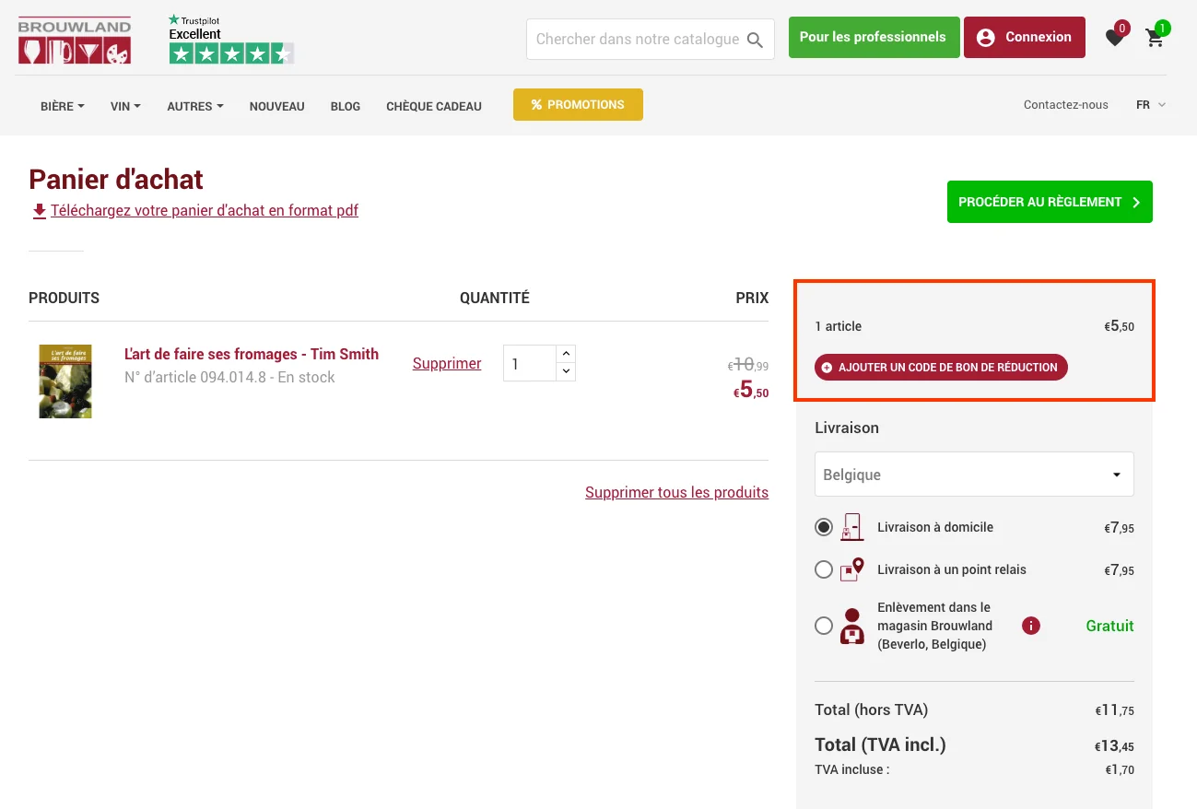Open the BLOG menu item

[x=345, y=106]
